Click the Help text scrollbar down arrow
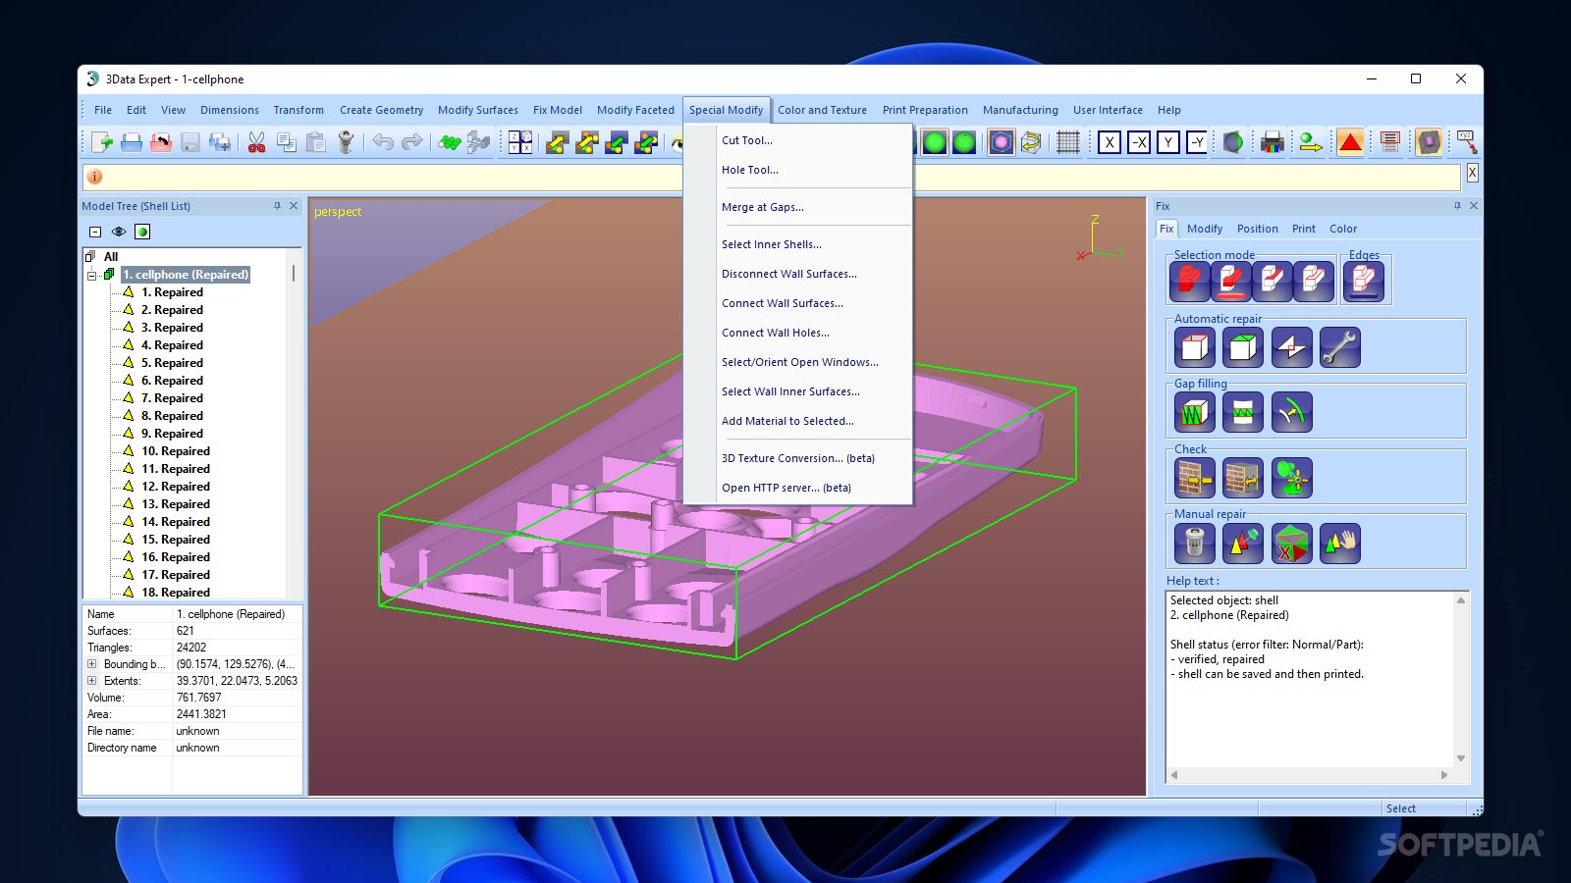 [1461, 758]
